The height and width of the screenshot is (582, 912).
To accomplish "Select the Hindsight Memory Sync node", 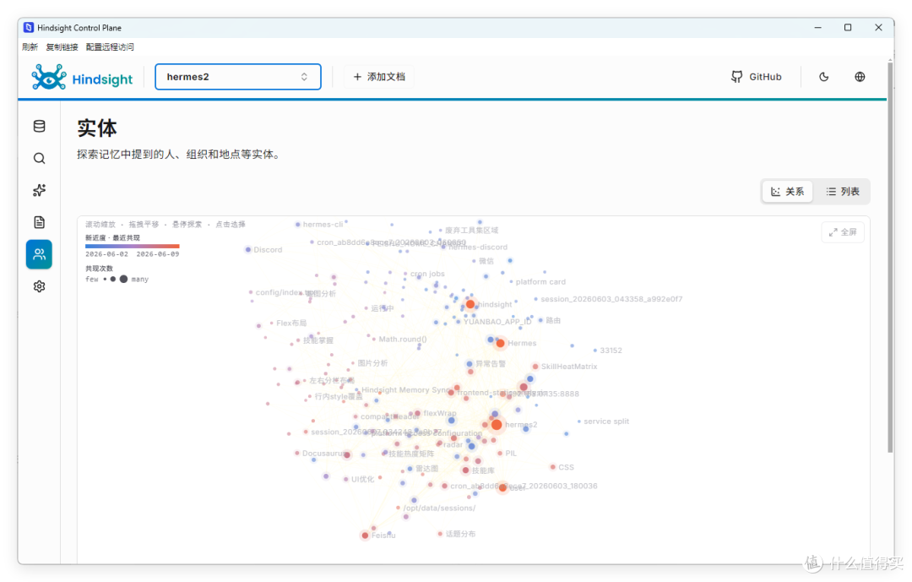I will tap(357, 390).
